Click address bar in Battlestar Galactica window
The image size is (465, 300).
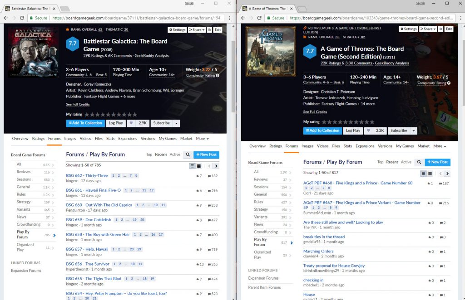point(126,18)
